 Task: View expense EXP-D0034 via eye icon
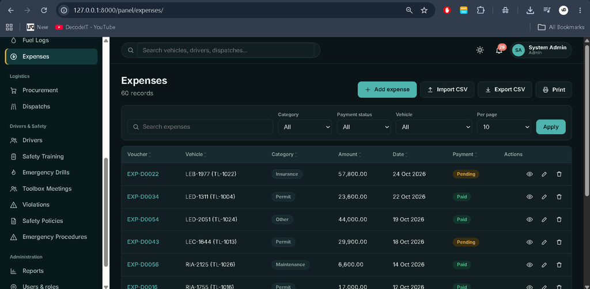(530, 196)
